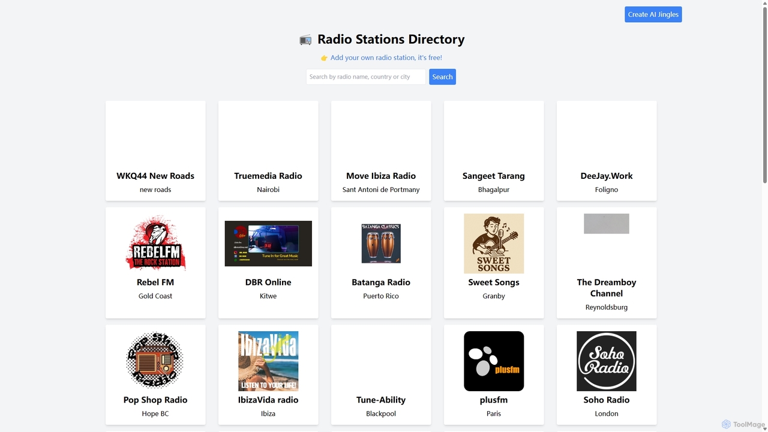Click the 'Paris' city text
This screenshot has height=432, width=768.
click(x=494, y=413)
